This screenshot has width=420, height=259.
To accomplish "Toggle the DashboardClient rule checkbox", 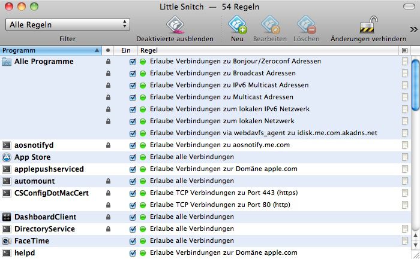I will coord(133,217).
